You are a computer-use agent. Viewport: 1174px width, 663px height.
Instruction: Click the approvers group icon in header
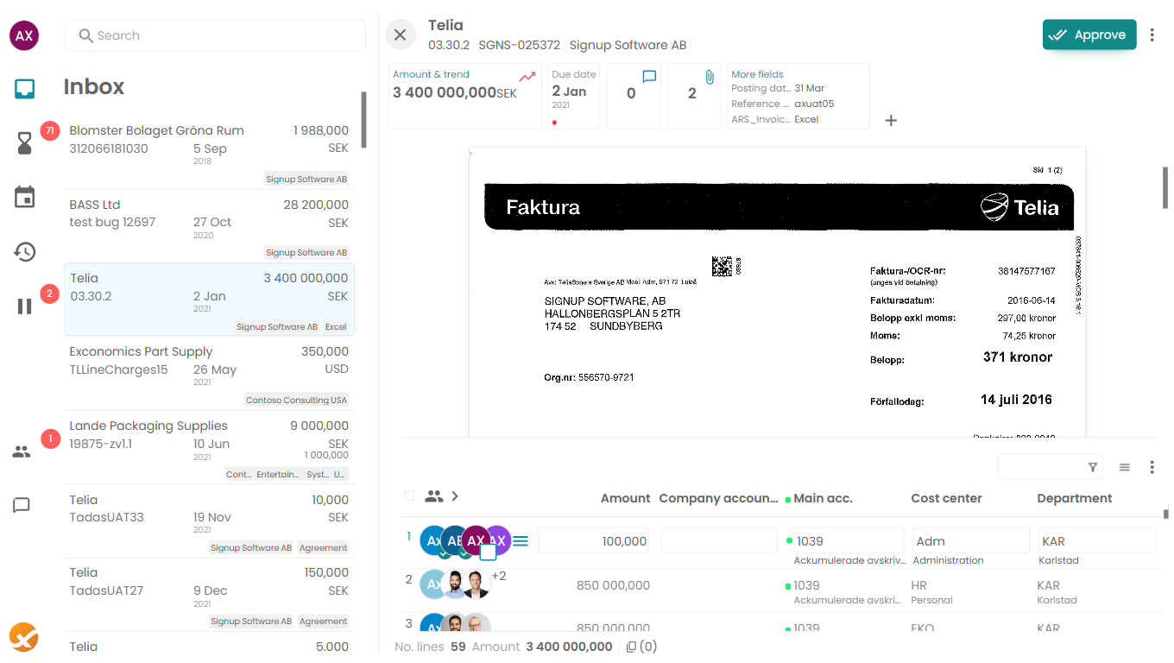click(x=434, y=496)
